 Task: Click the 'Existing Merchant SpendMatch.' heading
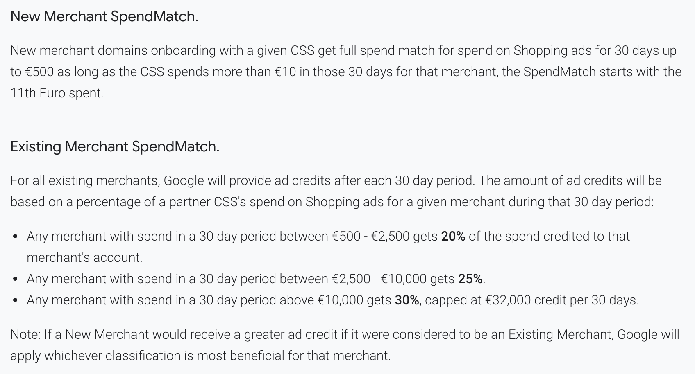pyautogui.click(x=115, y=146)
